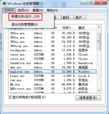Open the 查看(V) menu
The width and height of the screenshot is (109, 114).
tap(38, 10)
